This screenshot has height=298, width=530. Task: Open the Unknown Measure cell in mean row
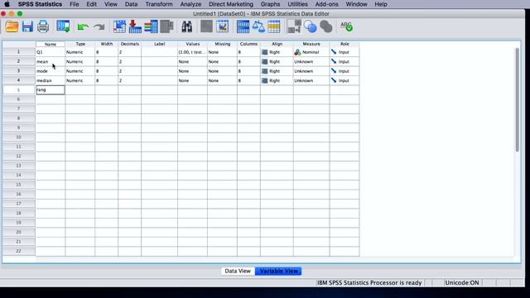tap(311, 61)
